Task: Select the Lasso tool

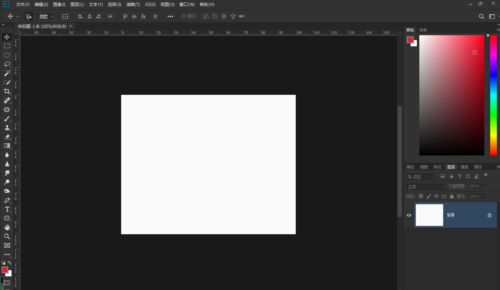Action: (7, 64)
